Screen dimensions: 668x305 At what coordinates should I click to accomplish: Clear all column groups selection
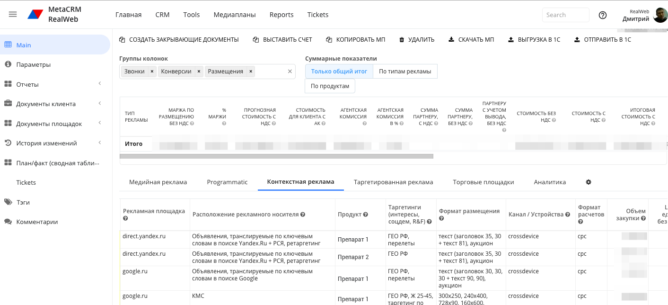290,72
